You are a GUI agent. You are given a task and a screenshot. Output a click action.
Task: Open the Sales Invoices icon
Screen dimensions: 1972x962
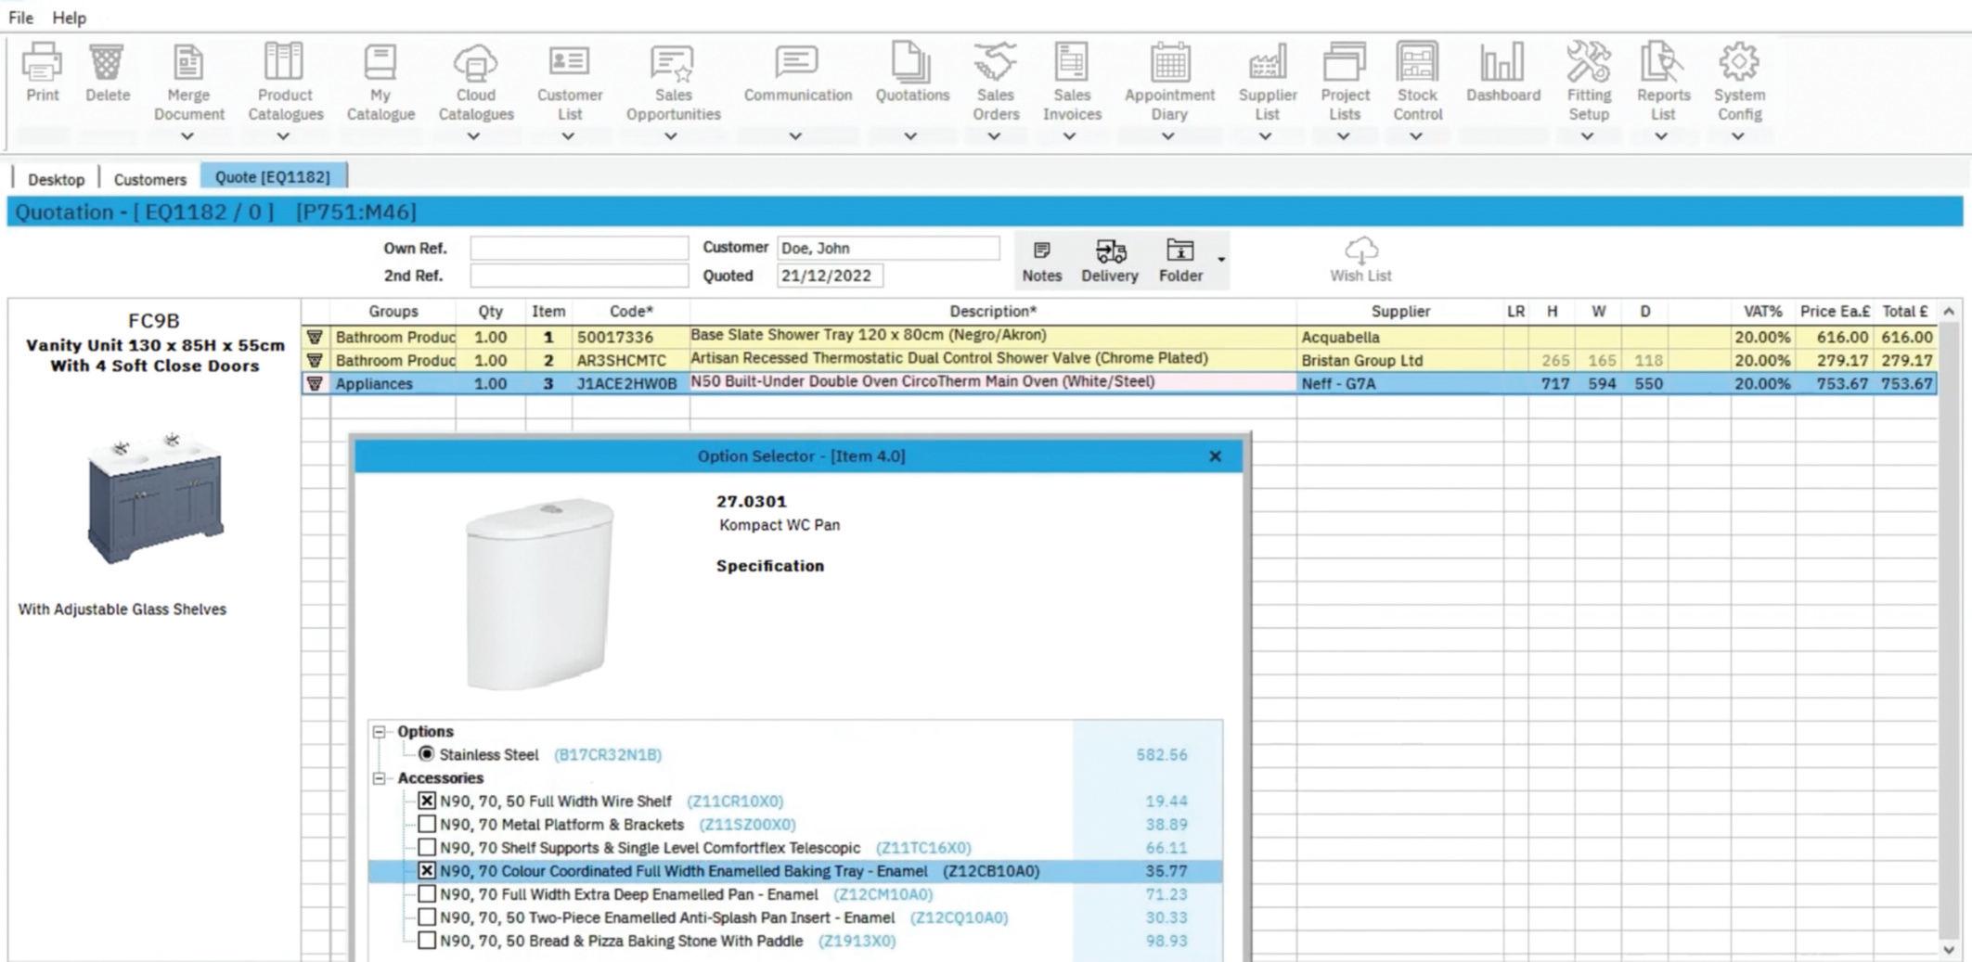click(1071, 61)
